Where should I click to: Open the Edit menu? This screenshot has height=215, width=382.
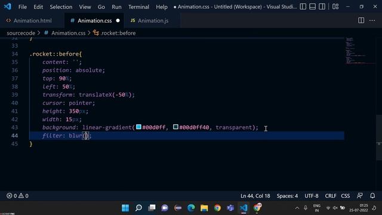coord(38,7)
